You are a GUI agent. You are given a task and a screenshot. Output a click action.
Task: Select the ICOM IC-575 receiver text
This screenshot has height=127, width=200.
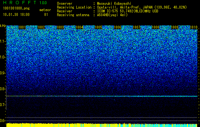128,11
